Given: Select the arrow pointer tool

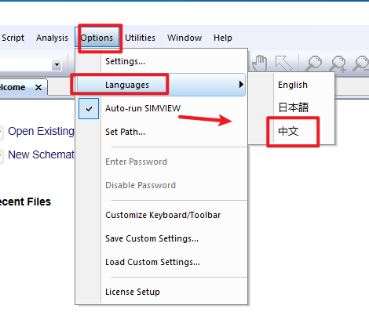Looking at the screenshot, I should [283, 63].
